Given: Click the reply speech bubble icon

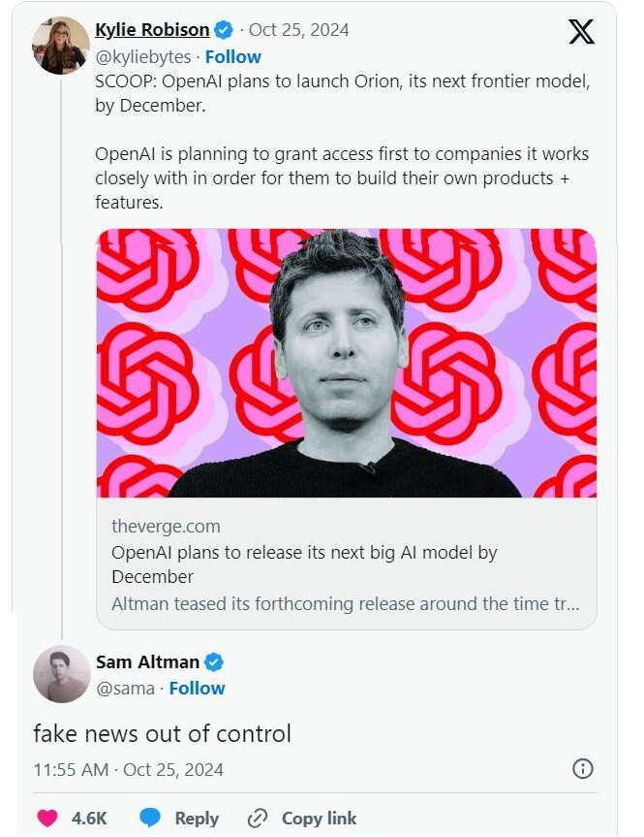Looking at the screenshot, I should tap(150, 818).
